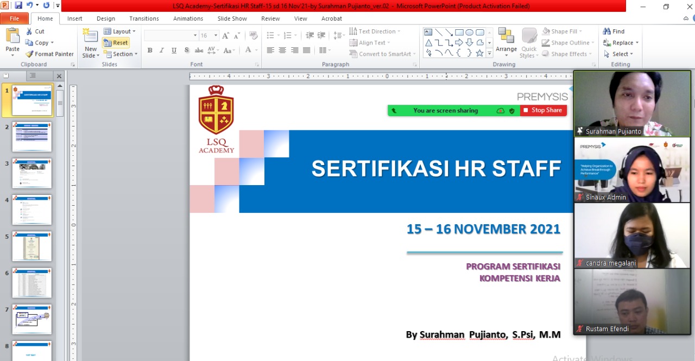Select the 5-Point Star shape
695x361 pixels.
(479, 53)
